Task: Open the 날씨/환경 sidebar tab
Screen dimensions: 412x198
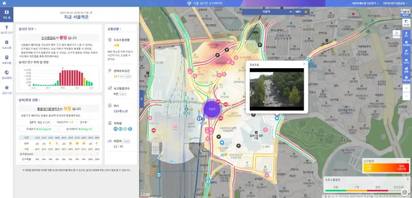Action: pyautogui.click(x=7, y=75)
